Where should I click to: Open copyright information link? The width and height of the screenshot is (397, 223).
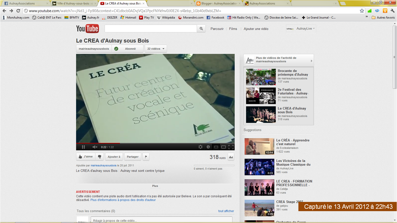123,200
